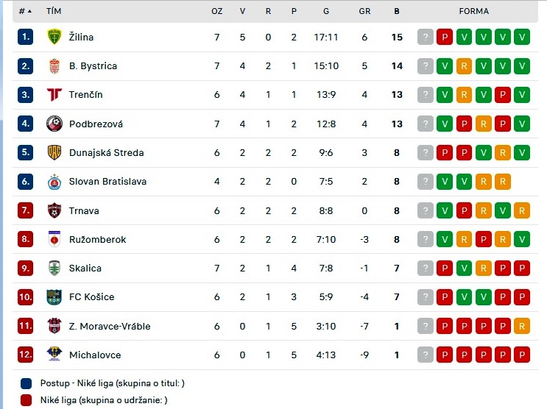
Task: Click the Skalica club badge
Action: pos(54,268)
